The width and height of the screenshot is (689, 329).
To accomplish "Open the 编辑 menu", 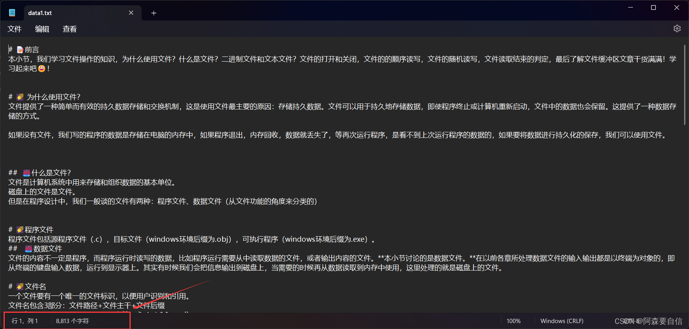I will [42, 29].
